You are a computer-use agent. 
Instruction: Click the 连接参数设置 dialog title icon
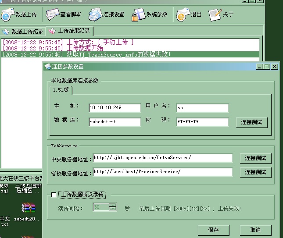click(x=47, y=67)
